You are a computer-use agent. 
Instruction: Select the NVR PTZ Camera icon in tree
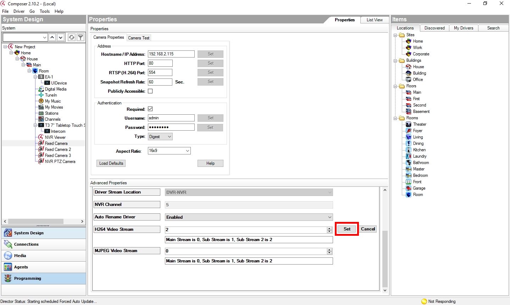tap(41, 162)
